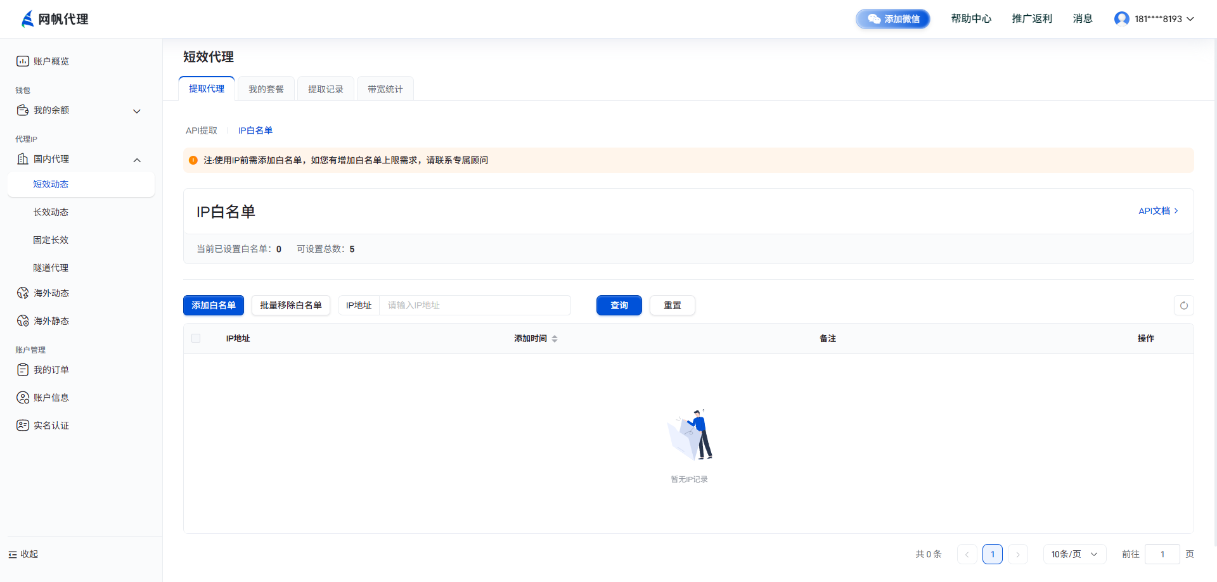Expand the 我的余额 chevron

137,111
